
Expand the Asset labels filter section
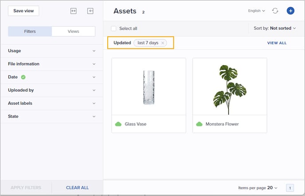pos(52,103)
